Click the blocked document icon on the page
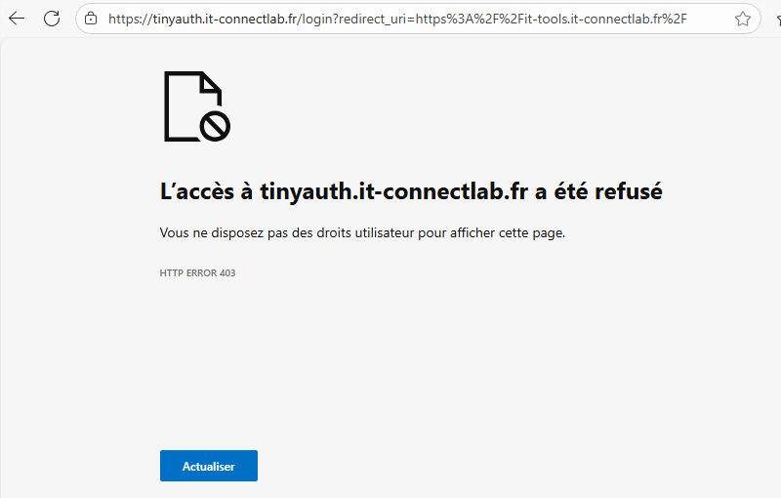This screenshot has width=781, height=498. tap(191, 104)
